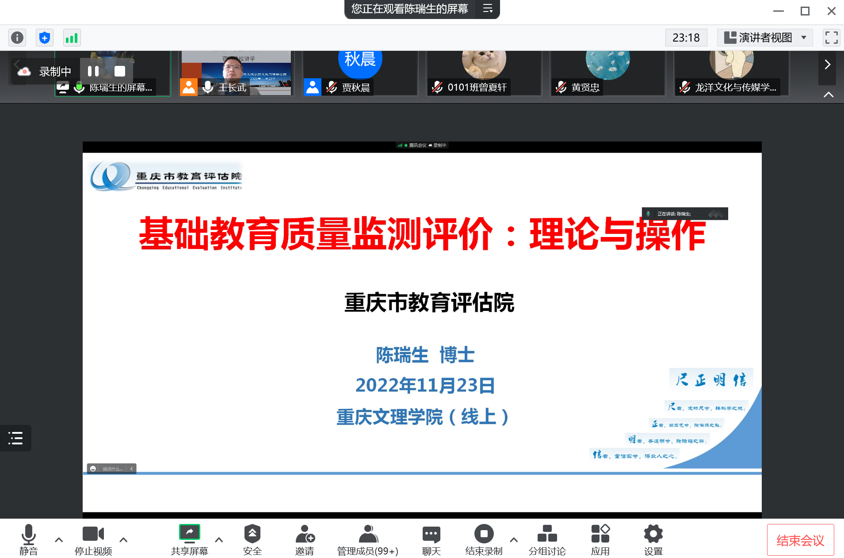
Task: Open the 聊天 chat panel
Action: [x=431, y=539]
